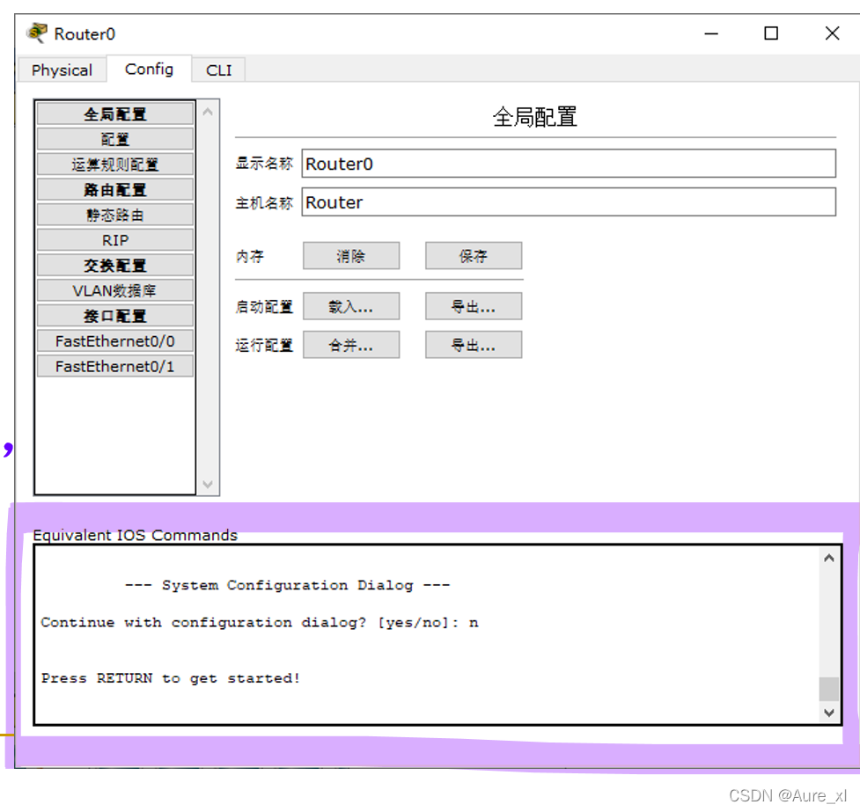Click the 接口配置 section header
The width and height of the screenshot is (860, 812).
(x=115, y=316)
